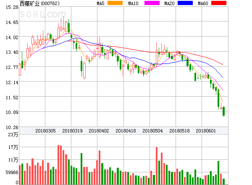Click the MA20 legend label

click(169, 3)
